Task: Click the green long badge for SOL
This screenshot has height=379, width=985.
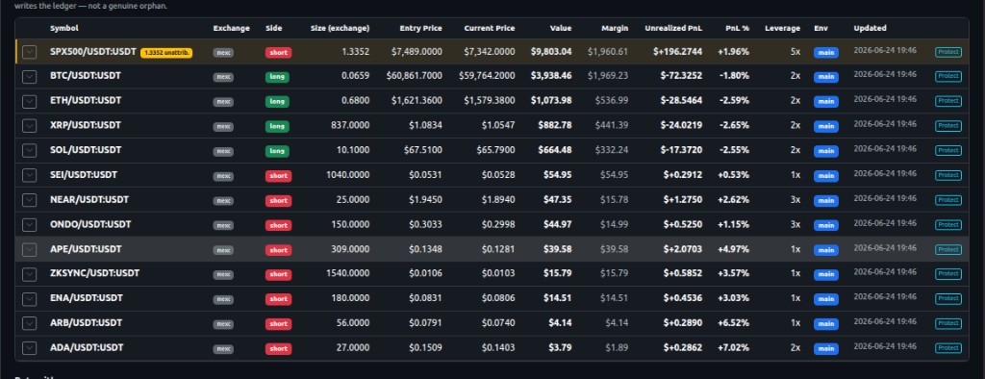Action: [x=277, y=151]
